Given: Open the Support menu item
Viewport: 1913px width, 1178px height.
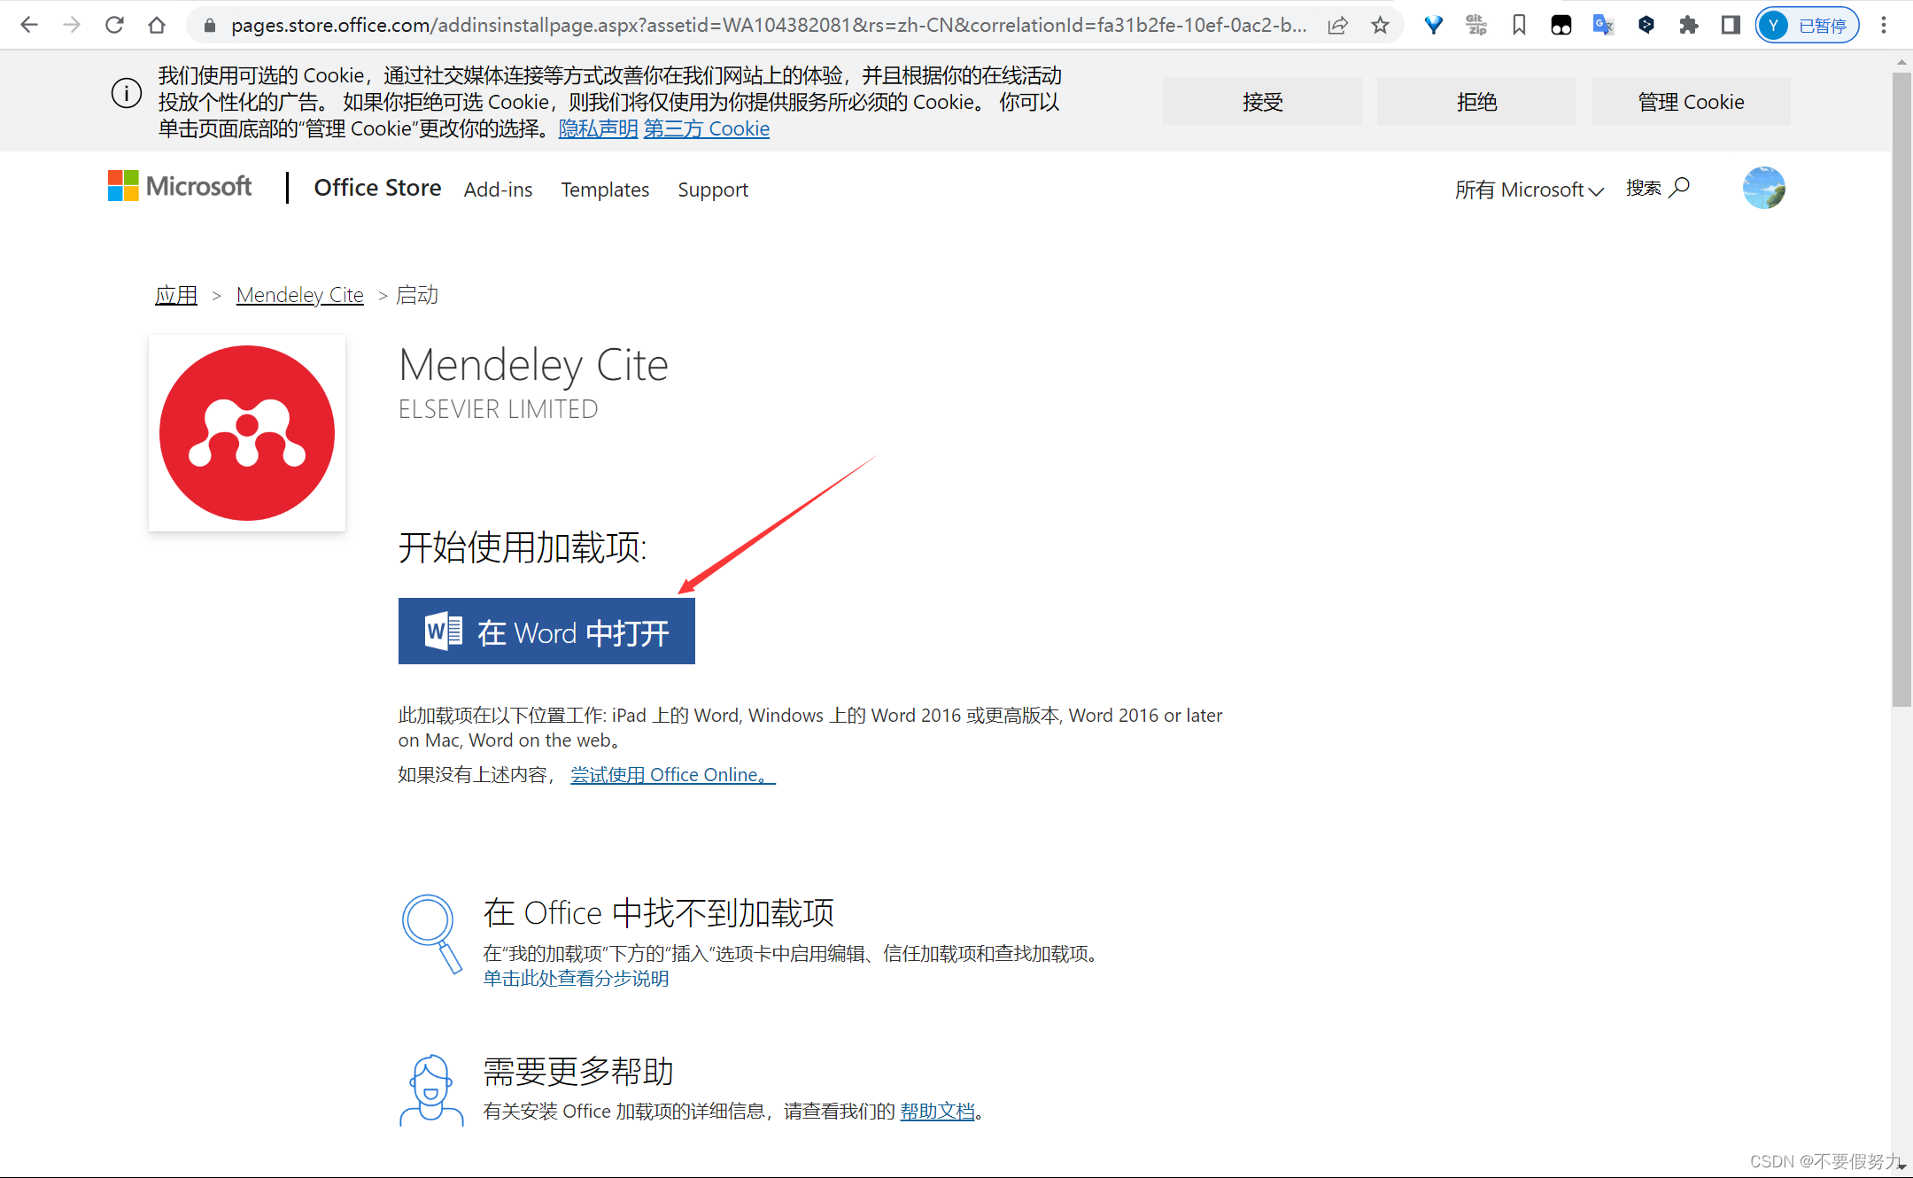Looking at the screenshot, I should pyautogui.click(x=713, y=190).
